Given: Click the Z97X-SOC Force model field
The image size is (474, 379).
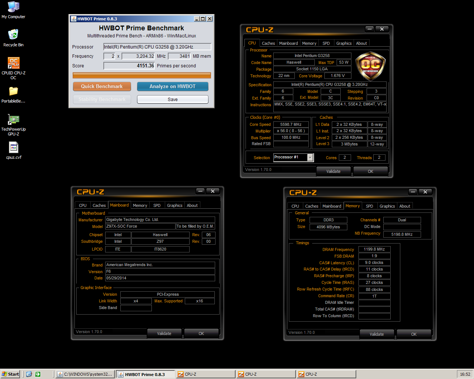Looking at the screenshot, I should pyautogui.click(x=140, y=226).
